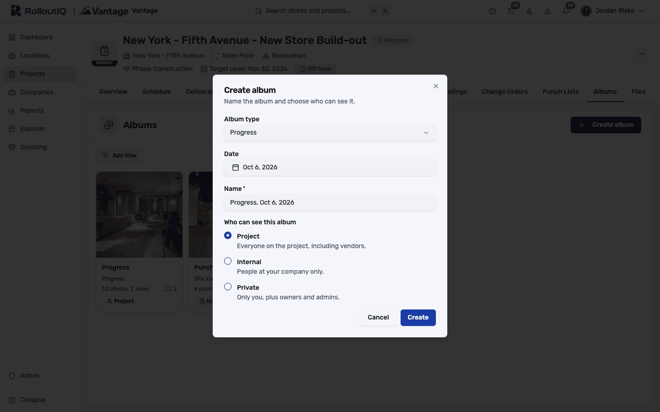The image size is (660, 412).
Task: Open the Album type dropdown
Action: (330, 133)
